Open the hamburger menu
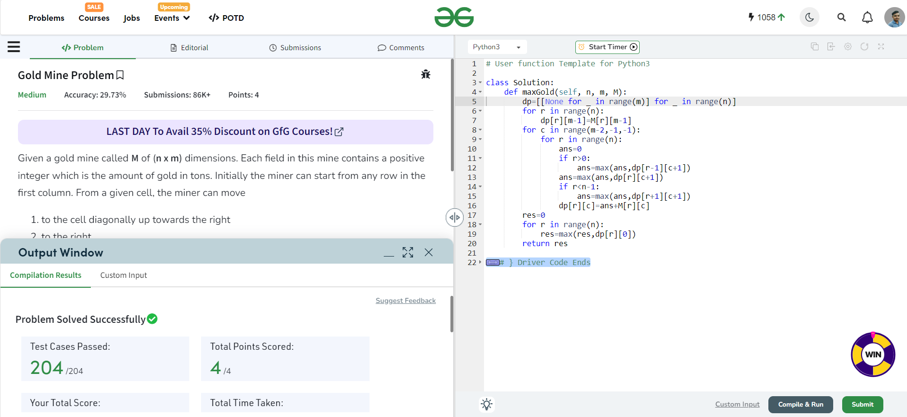This screenshot has width=907, height=417. (14, 47)
